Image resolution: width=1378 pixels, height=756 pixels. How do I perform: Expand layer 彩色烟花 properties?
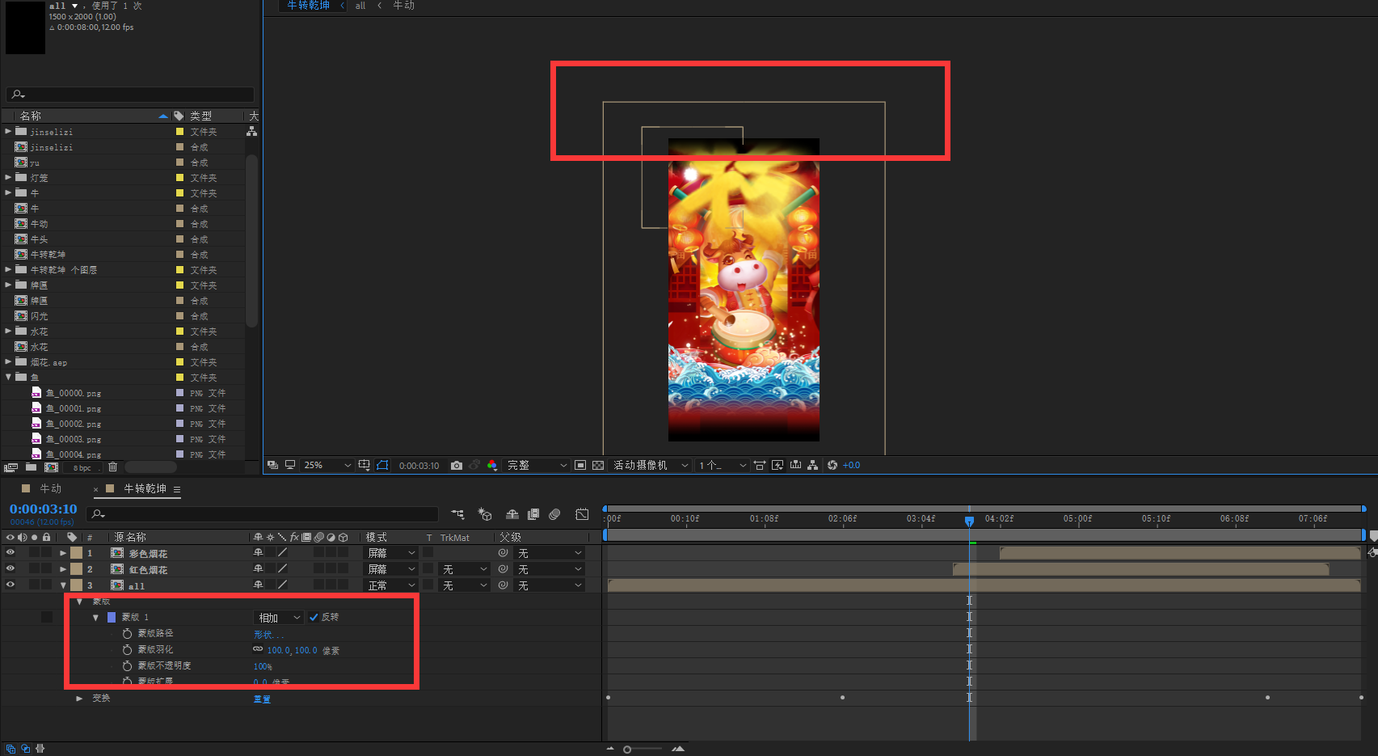(x=63, y=554)
